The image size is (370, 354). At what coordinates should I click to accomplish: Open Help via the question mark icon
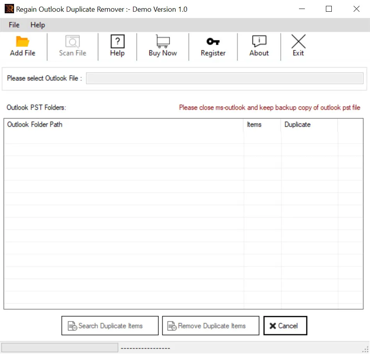click(x=117, y=41)
